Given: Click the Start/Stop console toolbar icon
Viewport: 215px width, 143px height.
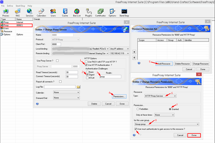Looking at the screenshot, I should (x=124, y=13).
